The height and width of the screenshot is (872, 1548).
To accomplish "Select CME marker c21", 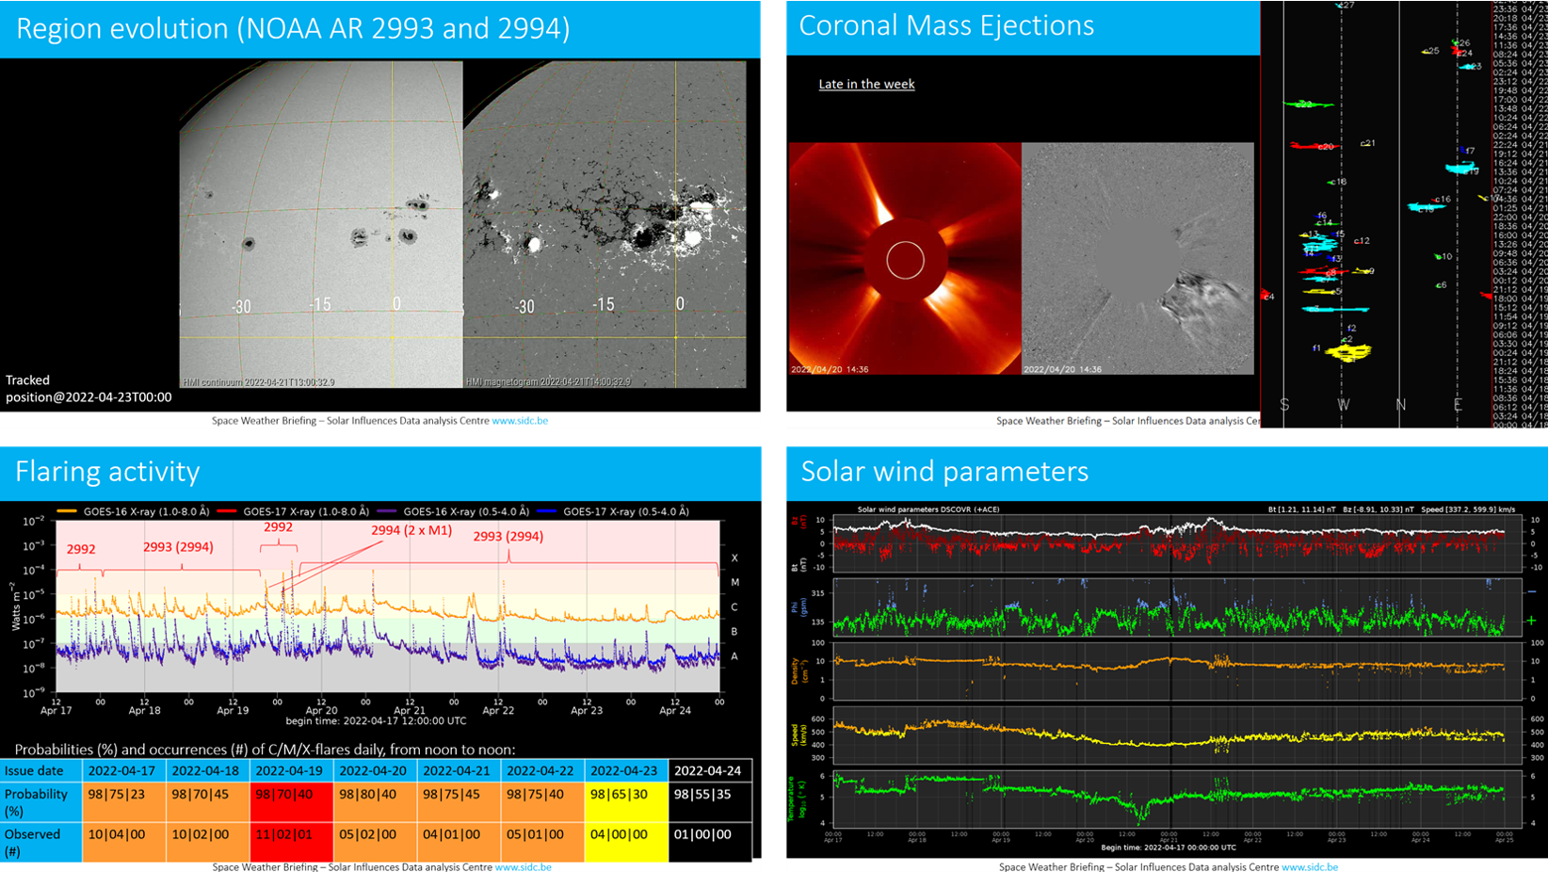I will coord(1368,143).
